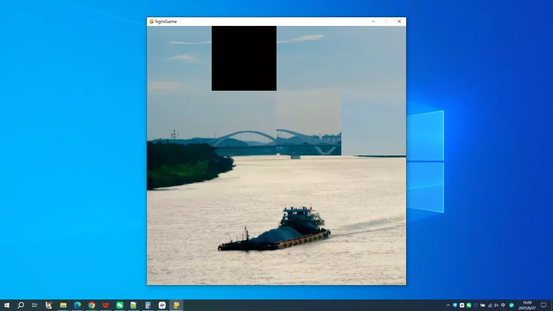Open the Start menu

(x=7, y=305)
